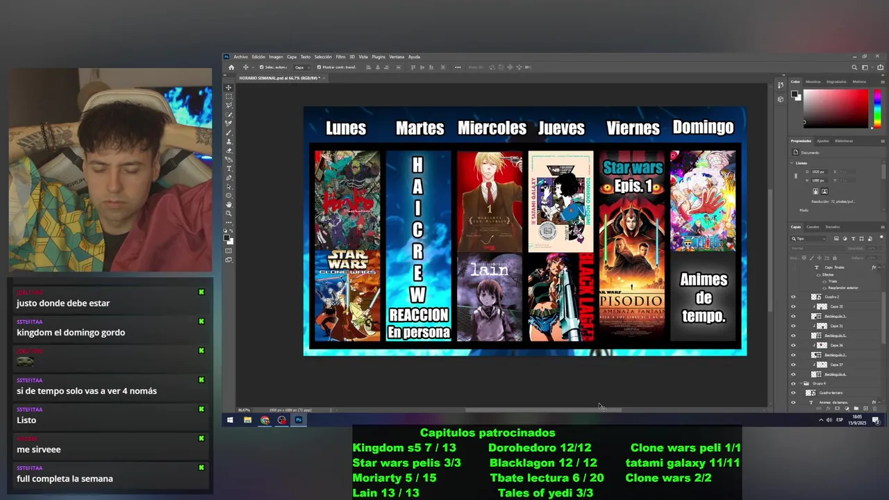Open the History panel icon in collapsed dock
Image resolution: width=889 pixels, height=500 pixels.
[x=781, y=85]
